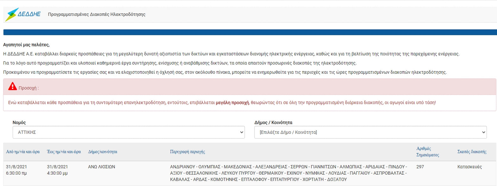
Task: Click the ΔΕΔΔΗΕ brand name text
Action: [29, 14]
